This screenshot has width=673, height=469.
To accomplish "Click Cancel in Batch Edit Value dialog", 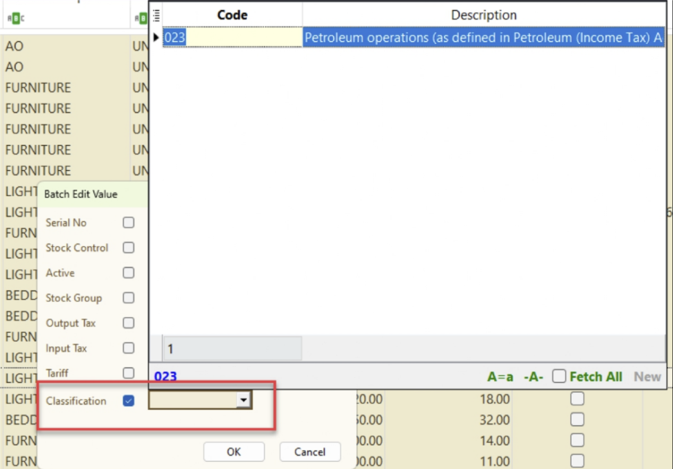I will point(310,452).
